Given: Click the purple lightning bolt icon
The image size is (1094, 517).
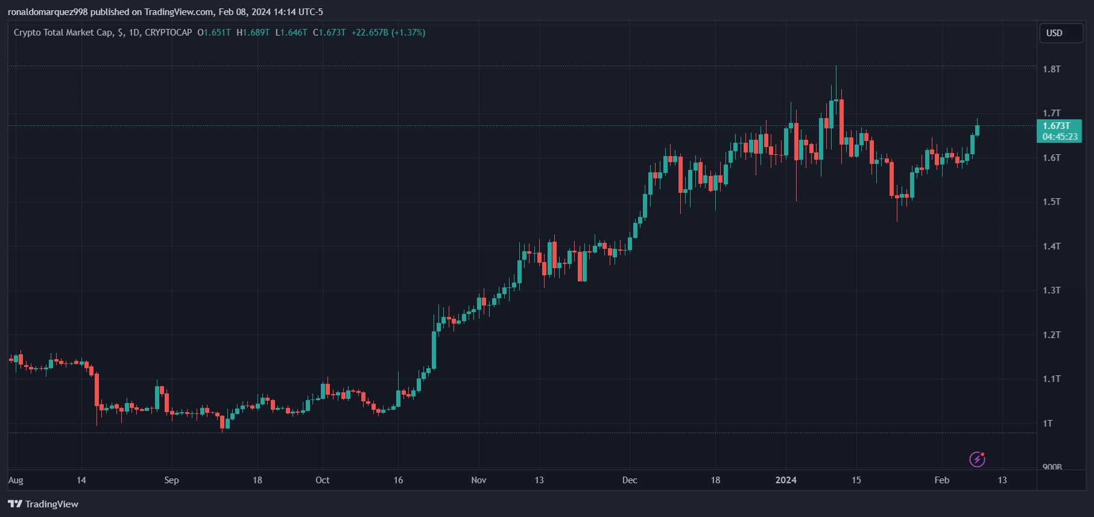Looking at the screenshot, I should pos(977,460).
